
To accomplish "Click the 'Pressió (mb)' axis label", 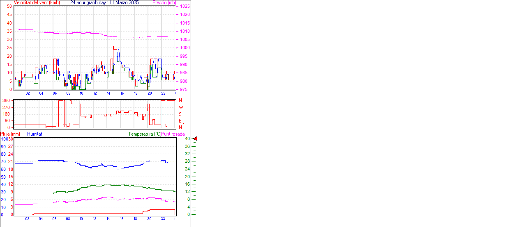I will tap(164, 2).
